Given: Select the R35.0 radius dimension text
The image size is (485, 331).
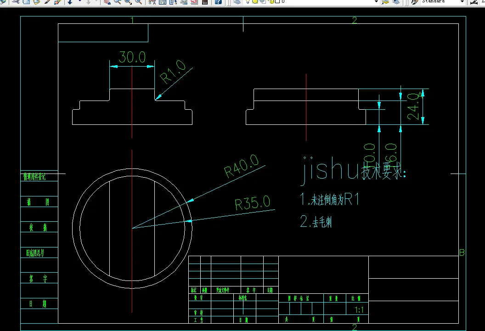Looking at the screenshot, I should click(253, 203).
